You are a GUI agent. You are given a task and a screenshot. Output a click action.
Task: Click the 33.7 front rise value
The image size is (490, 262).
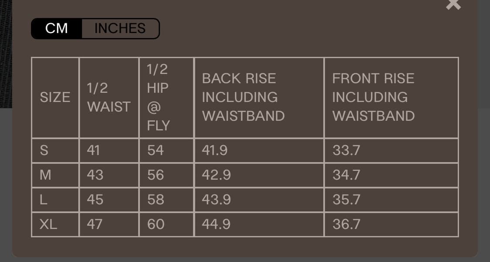click(x=346, y=150)
